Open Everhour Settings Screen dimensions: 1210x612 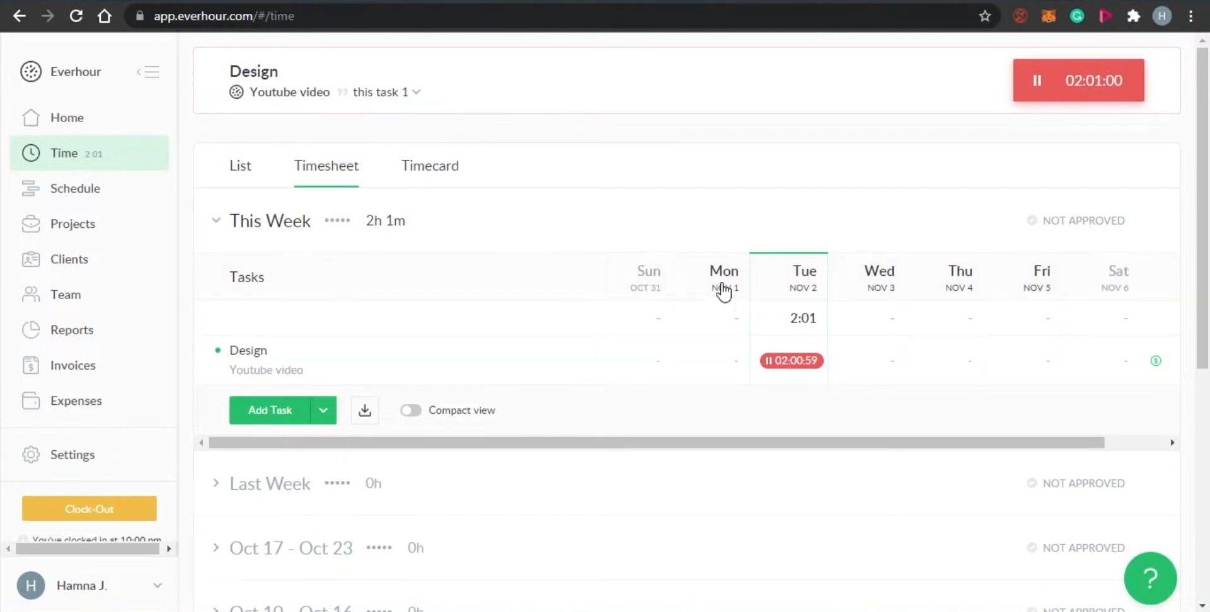pos(72,454)
